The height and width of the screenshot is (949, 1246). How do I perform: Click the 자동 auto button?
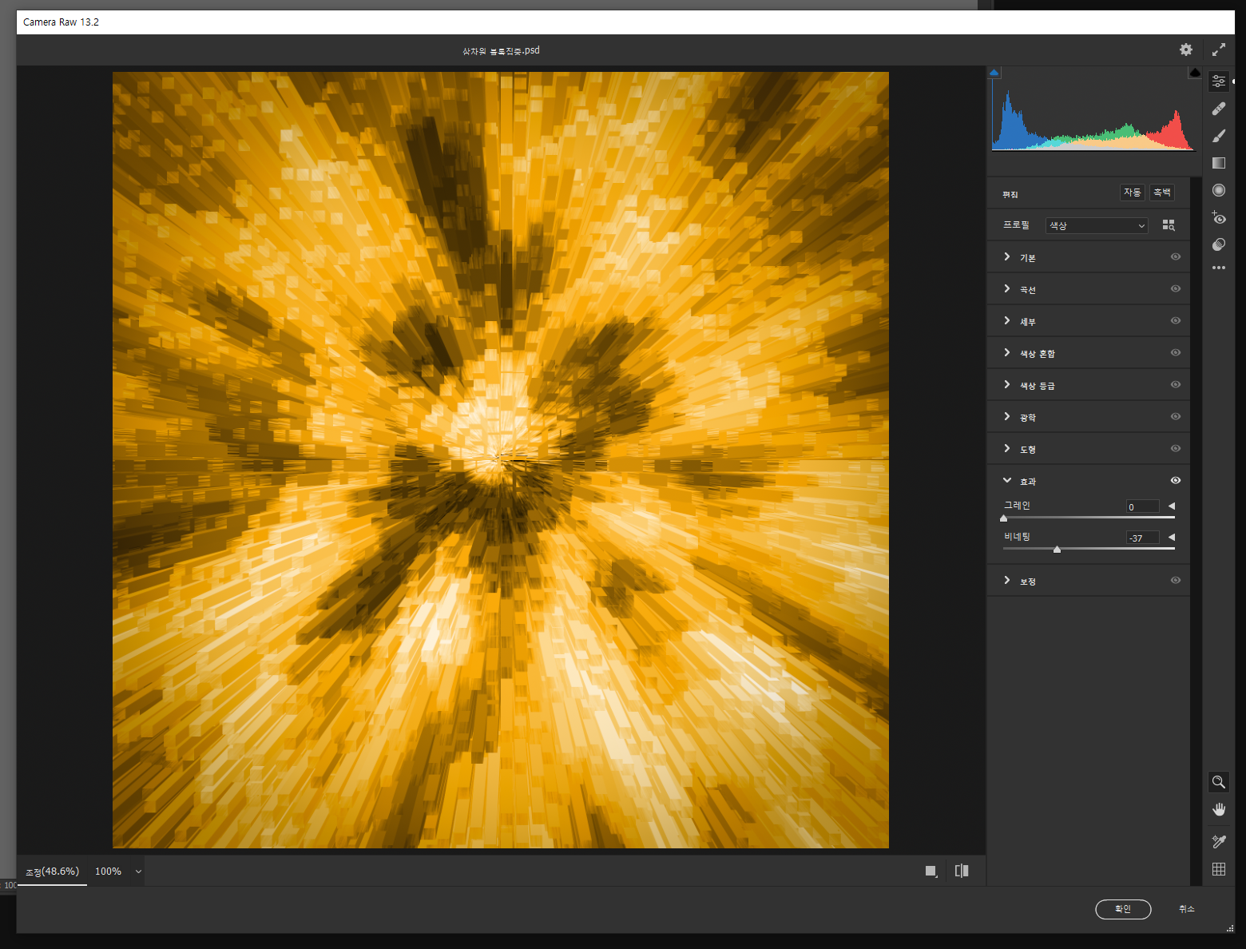pos(1133,193)
